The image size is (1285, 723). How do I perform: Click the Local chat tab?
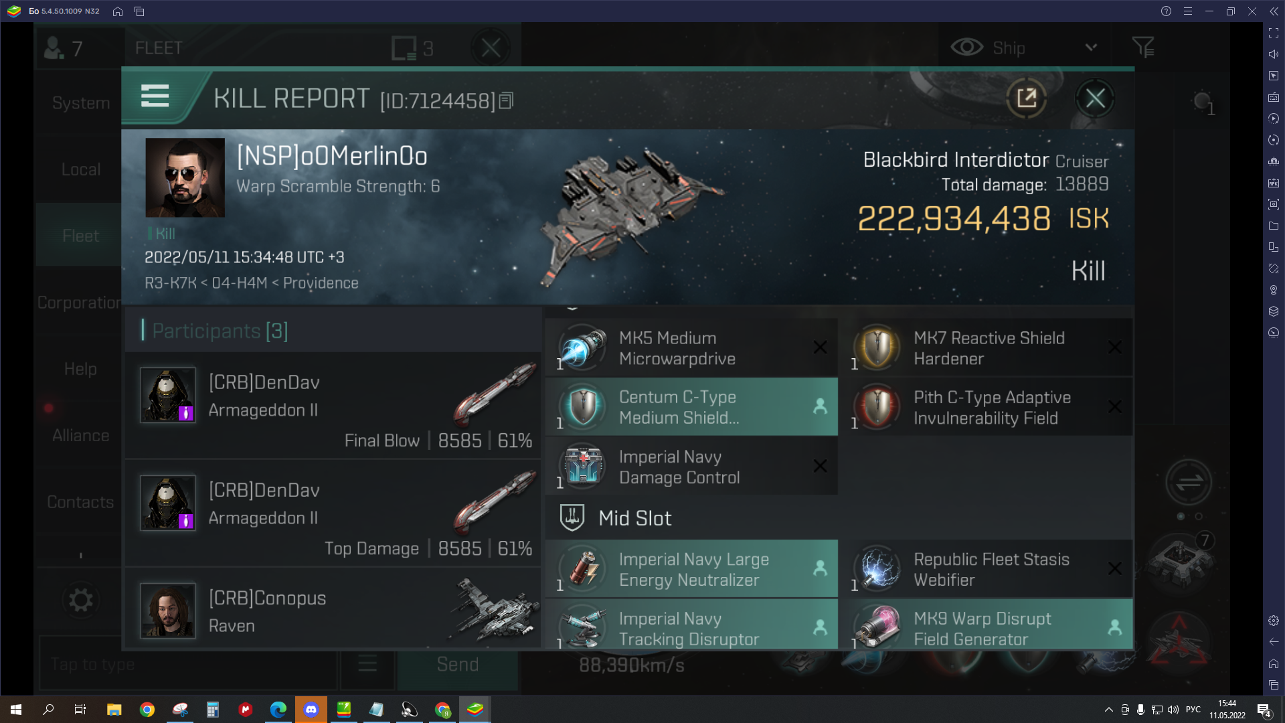click(80, 169)
